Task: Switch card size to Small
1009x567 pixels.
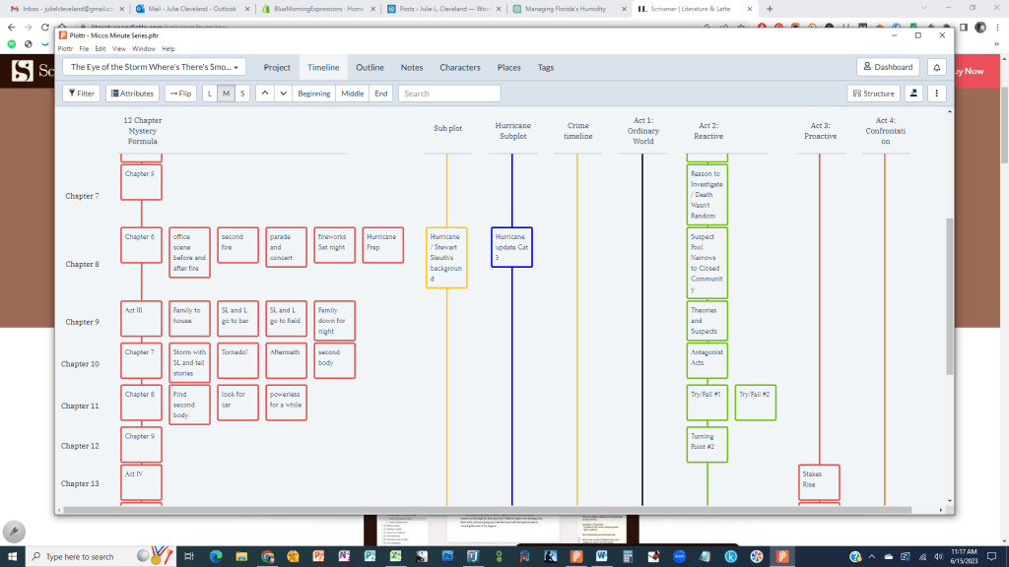Action: 242,93
